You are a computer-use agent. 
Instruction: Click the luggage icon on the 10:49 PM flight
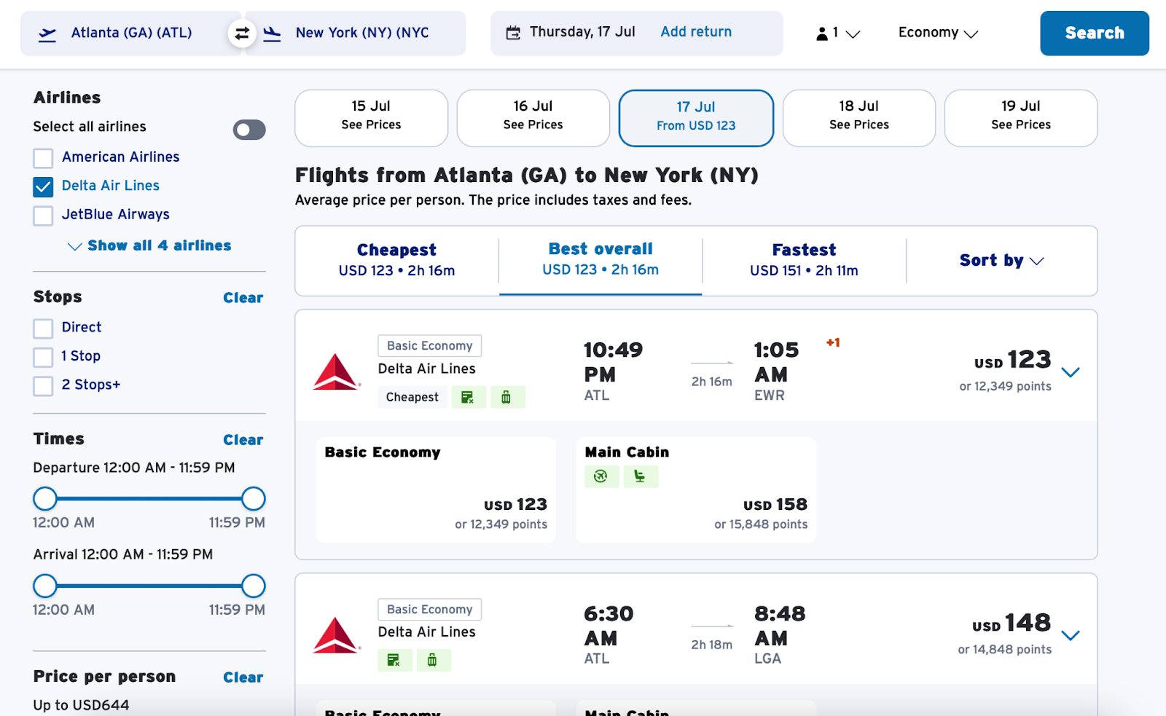pos(506,397)
